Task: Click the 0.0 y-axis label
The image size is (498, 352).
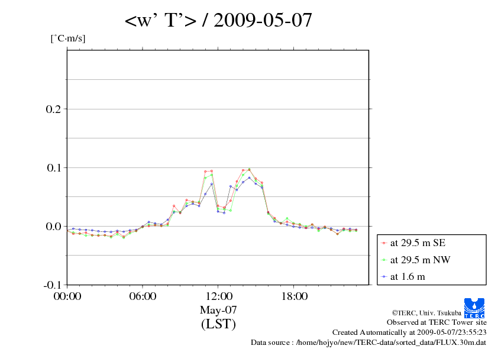Action: tap(53, 226)
